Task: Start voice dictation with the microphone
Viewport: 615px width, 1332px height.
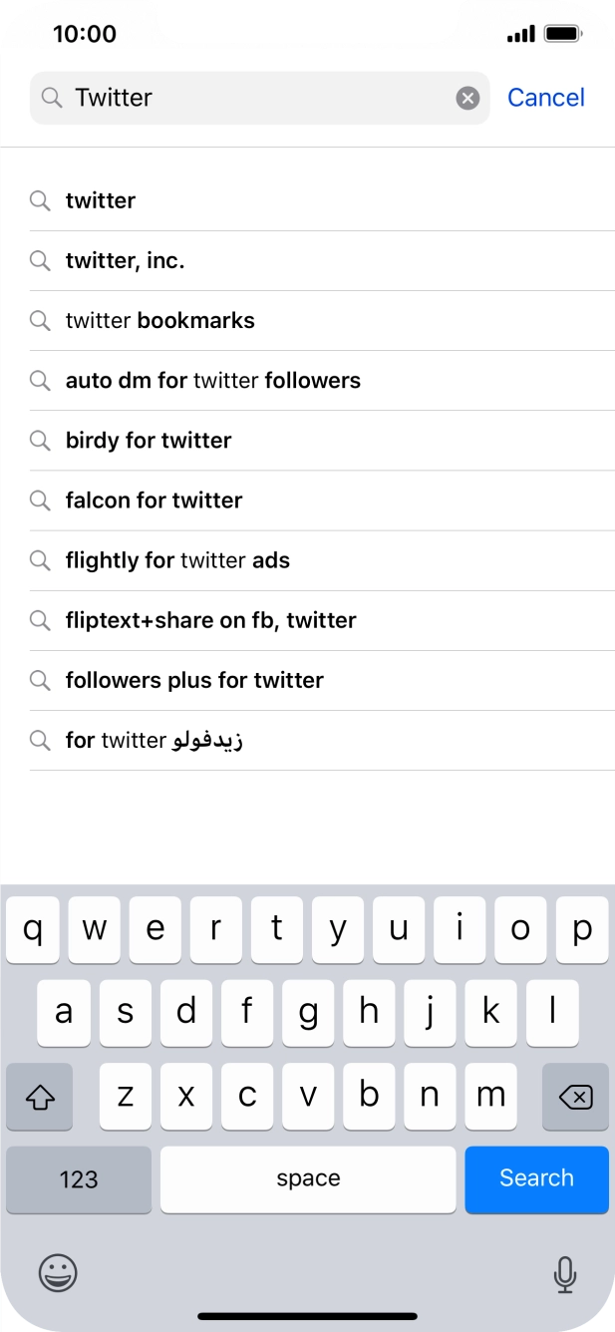Action: coord(564,1273)
